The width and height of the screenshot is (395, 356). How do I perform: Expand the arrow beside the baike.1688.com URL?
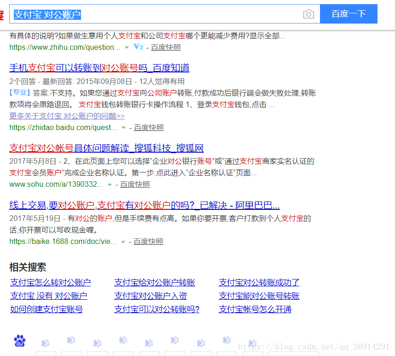pyautogui.click(x=123, y=242)
